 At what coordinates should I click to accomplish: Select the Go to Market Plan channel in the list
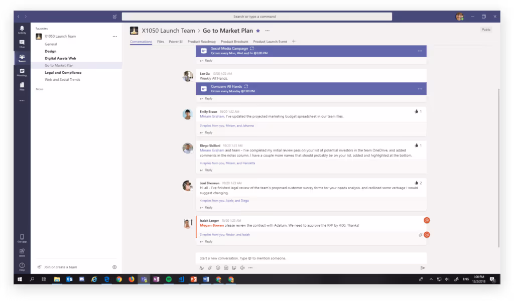(59, 66)
